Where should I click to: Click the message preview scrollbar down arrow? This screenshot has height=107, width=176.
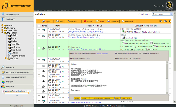click(x=167, y=93)
